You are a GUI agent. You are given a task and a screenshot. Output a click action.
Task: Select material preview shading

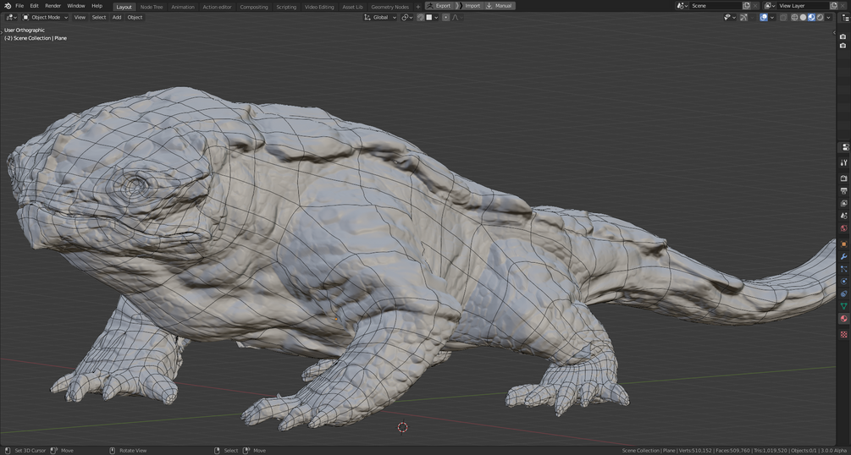click(811, 18)
